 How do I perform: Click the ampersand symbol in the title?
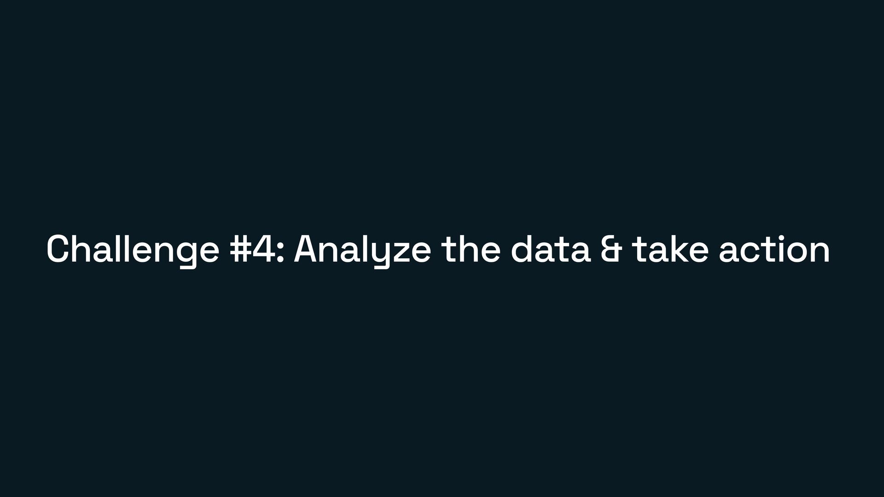pyautogui.click(x=611, y=249)
